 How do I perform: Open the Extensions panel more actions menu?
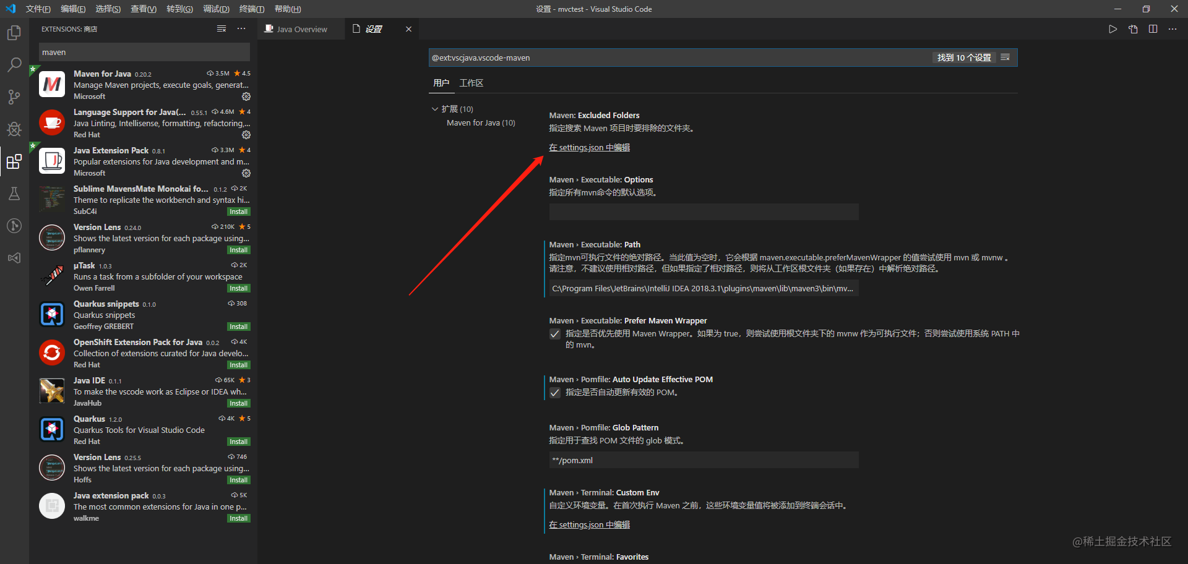point(241,28)
